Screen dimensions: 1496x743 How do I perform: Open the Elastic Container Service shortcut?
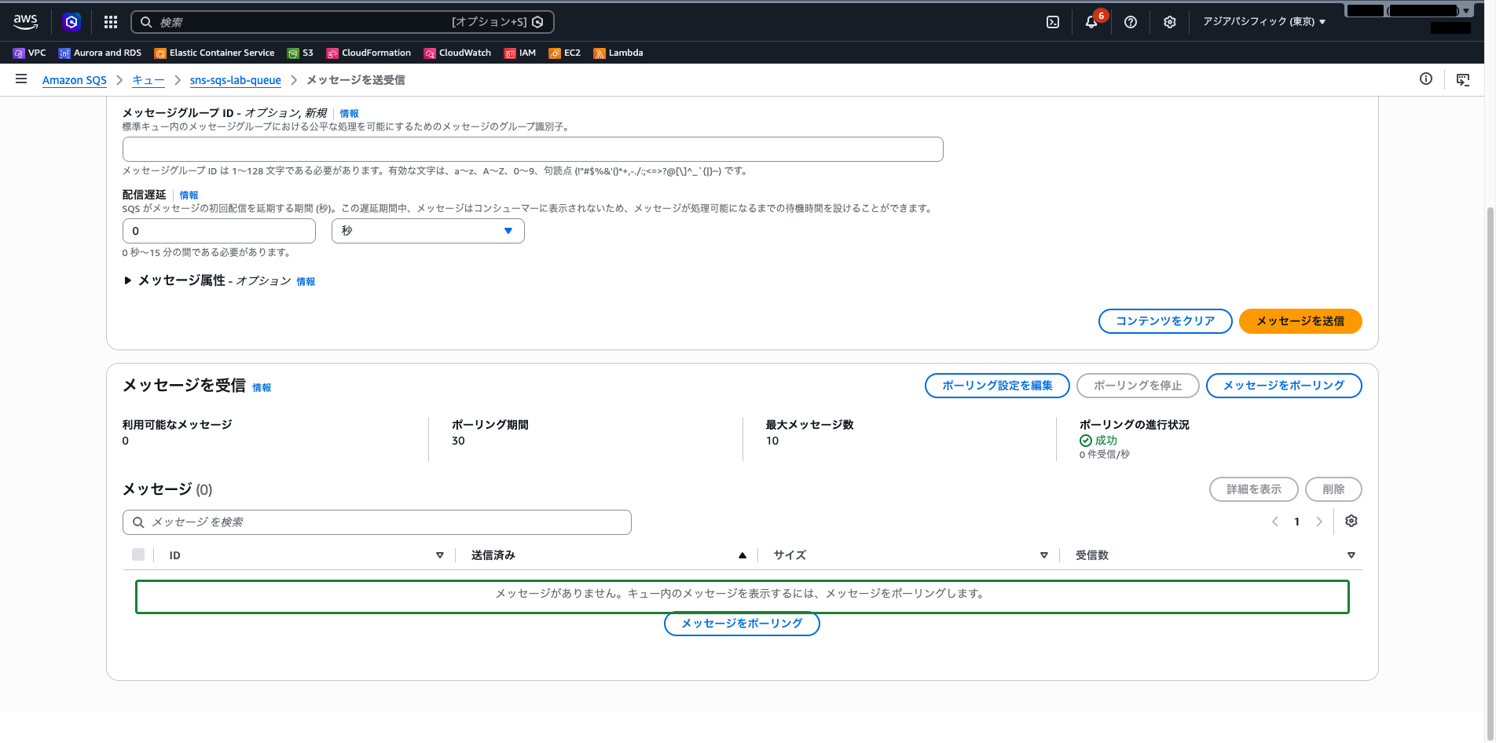(214, 53)
